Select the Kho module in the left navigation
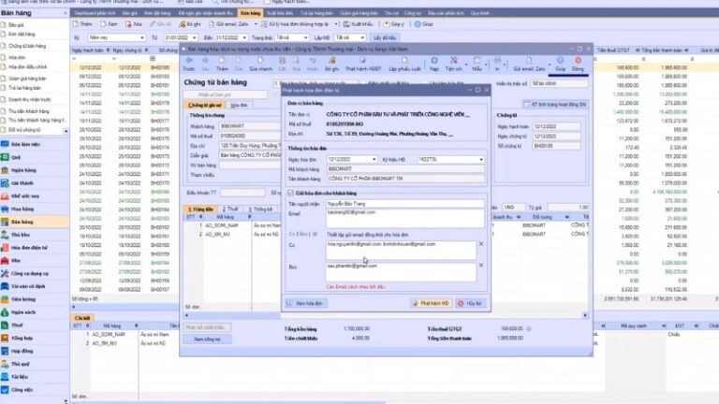 (17, 261)
